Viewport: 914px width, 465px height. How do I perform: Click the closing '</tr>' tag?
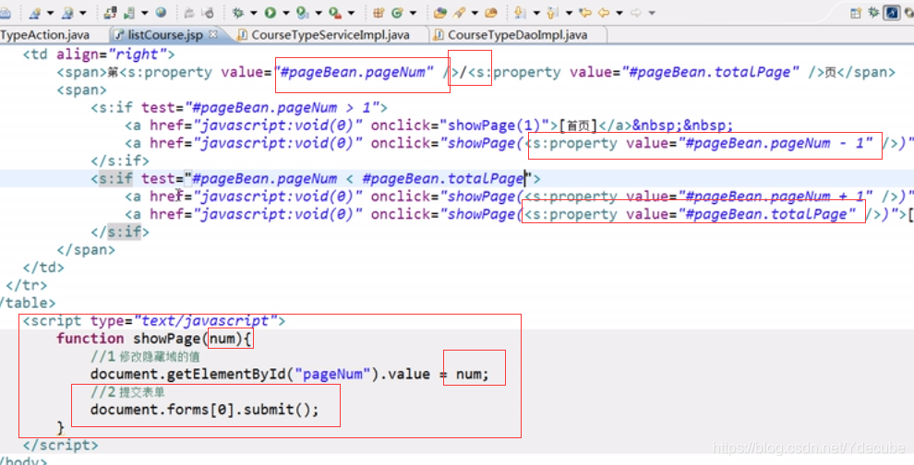[26, 285]
